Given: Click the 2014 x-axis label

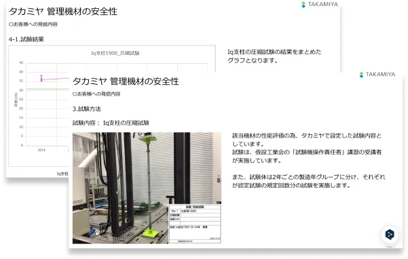Looking at the screenshot, I should click(x=41, y=150).
